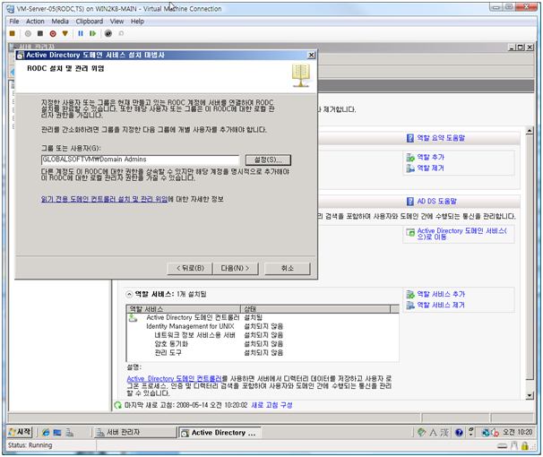Click the 취소 cancel button

(x=287, y=268)
